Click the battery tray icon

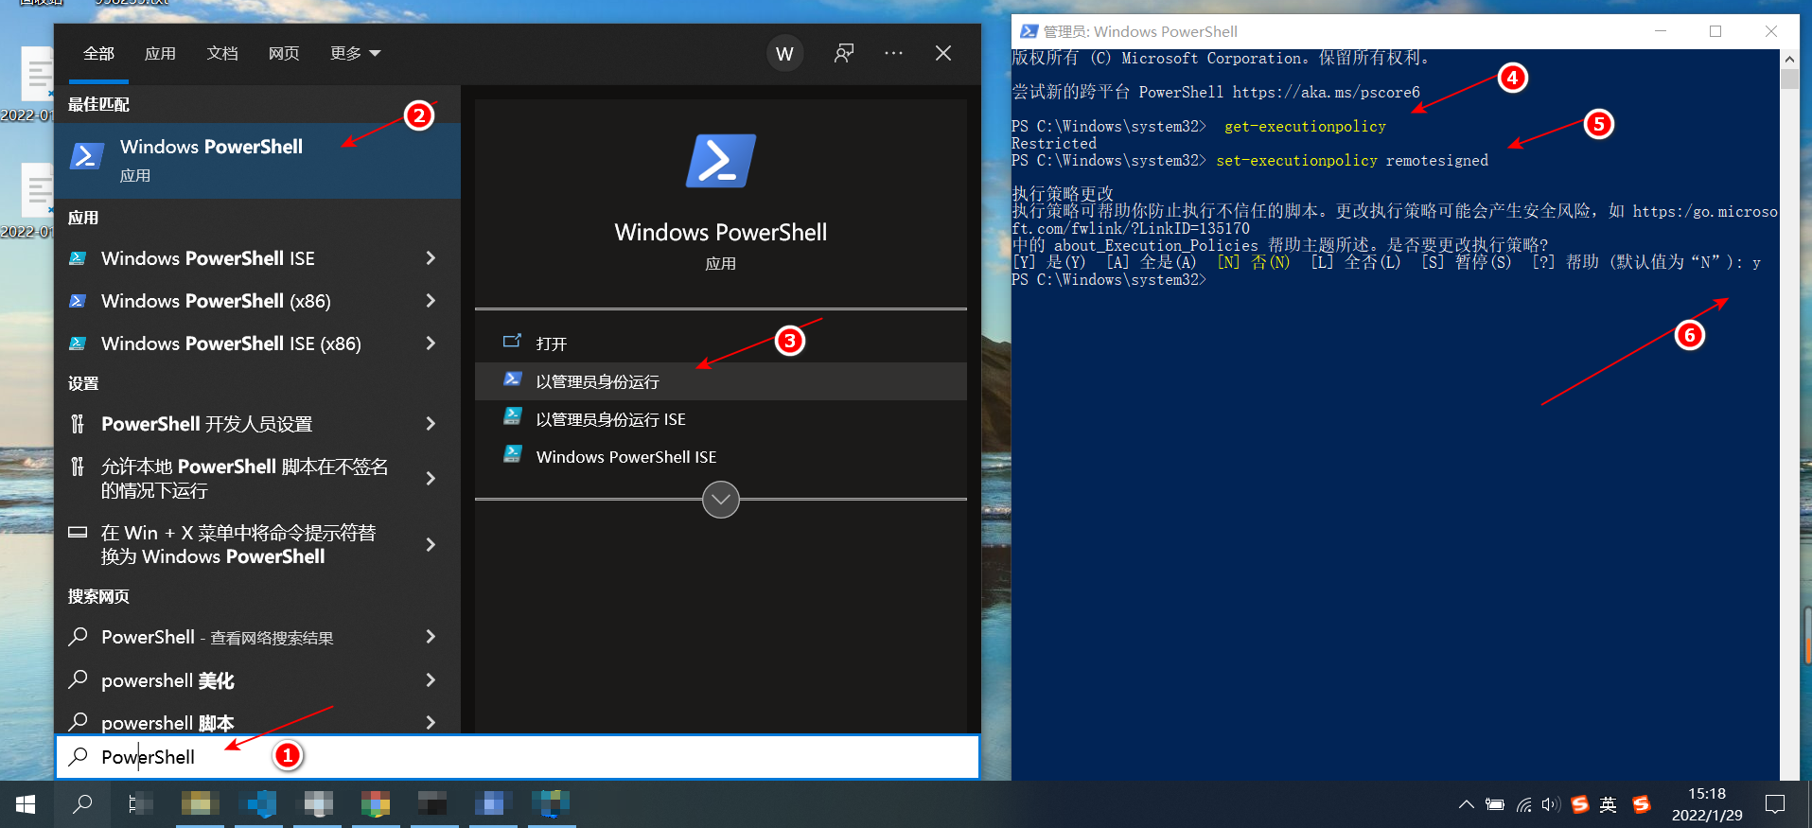[1495, 805]
